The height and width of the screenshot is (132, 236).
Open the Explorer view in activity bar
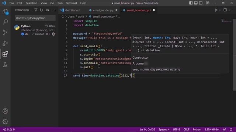point(5,12)
